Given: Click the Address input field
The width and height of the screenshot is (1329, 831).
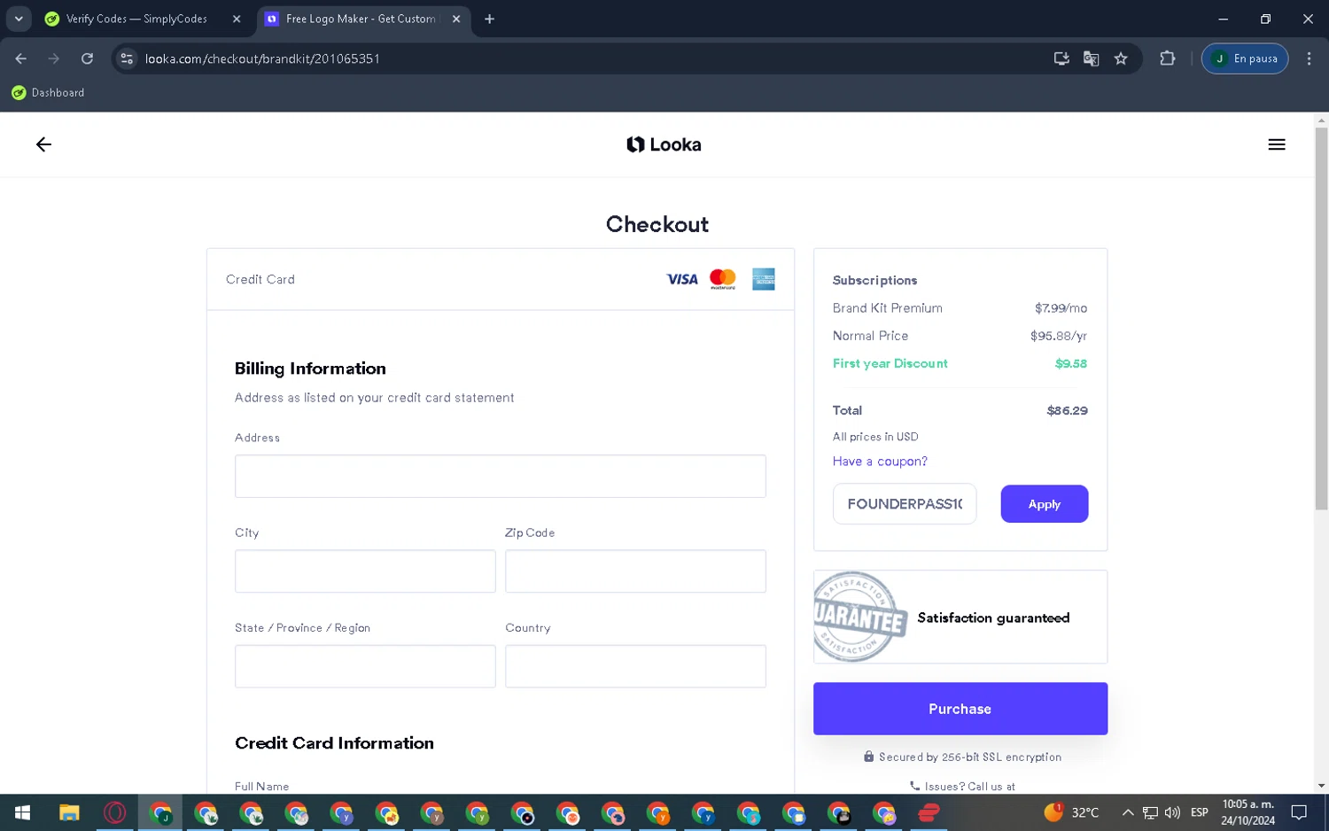Looking at the screenshot, I should pyautogui.click(x=501, y=476).
